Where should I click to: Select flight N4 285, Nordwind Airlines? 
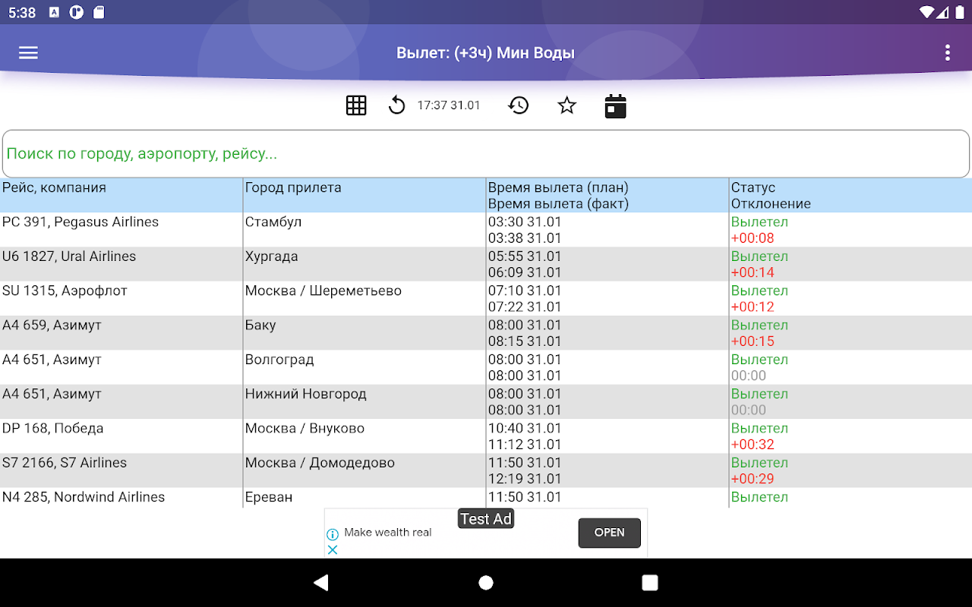pos(84,497)
